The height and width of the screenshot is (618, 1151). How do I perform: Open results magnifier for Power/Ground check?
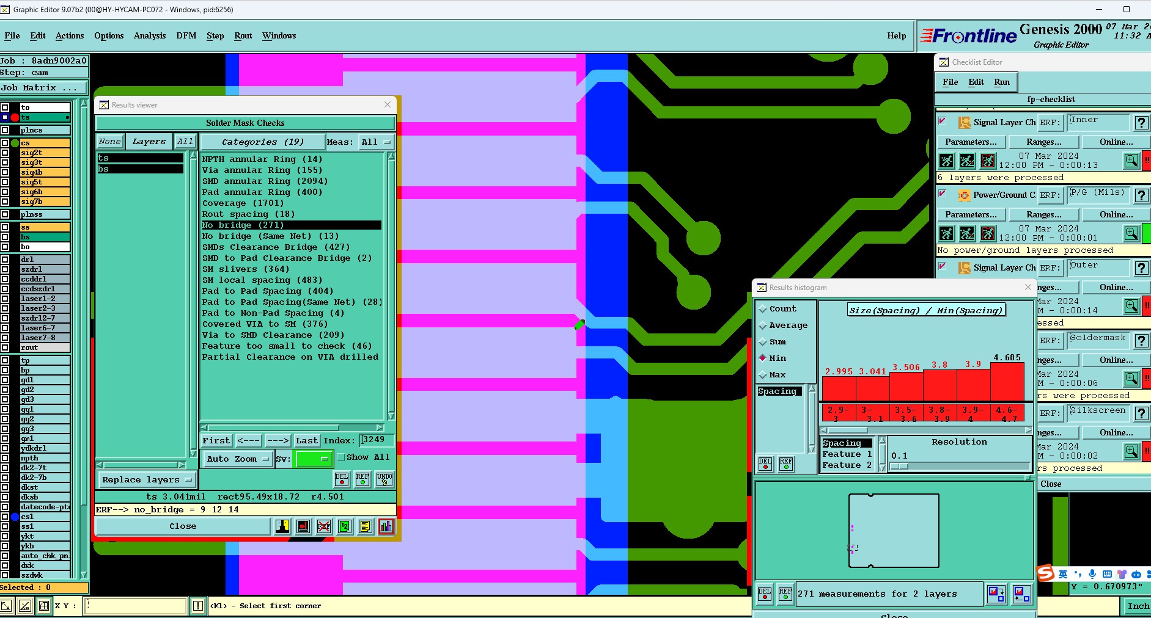point(1131,233)
